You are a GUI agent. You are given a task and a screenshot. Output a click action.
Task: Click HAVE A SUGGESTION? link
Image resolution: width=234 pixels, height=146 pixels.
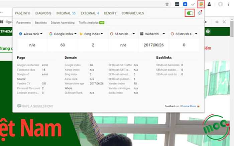(x=35, y=106)
